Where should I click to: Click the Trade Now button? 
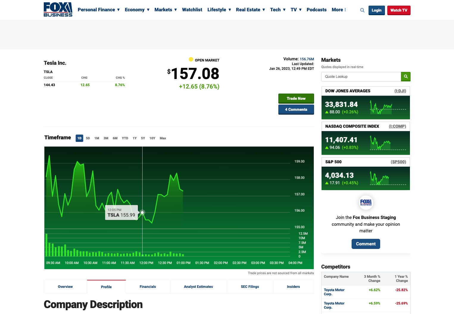point(296,98)
